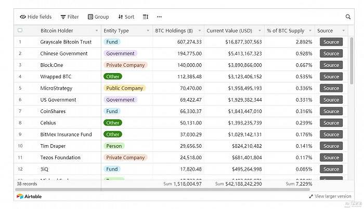The image size is (364, 209).
Task: Click the horizontal scrollbar thumb
Action: [x=162, y=189]
